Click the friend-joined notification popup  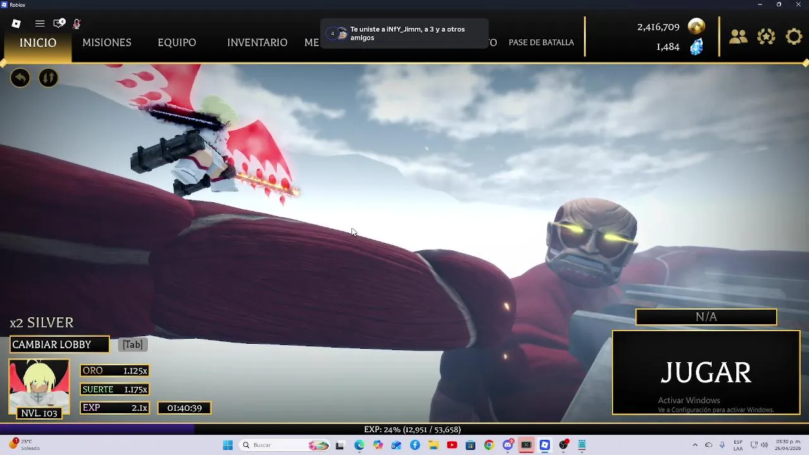(404, 33)
